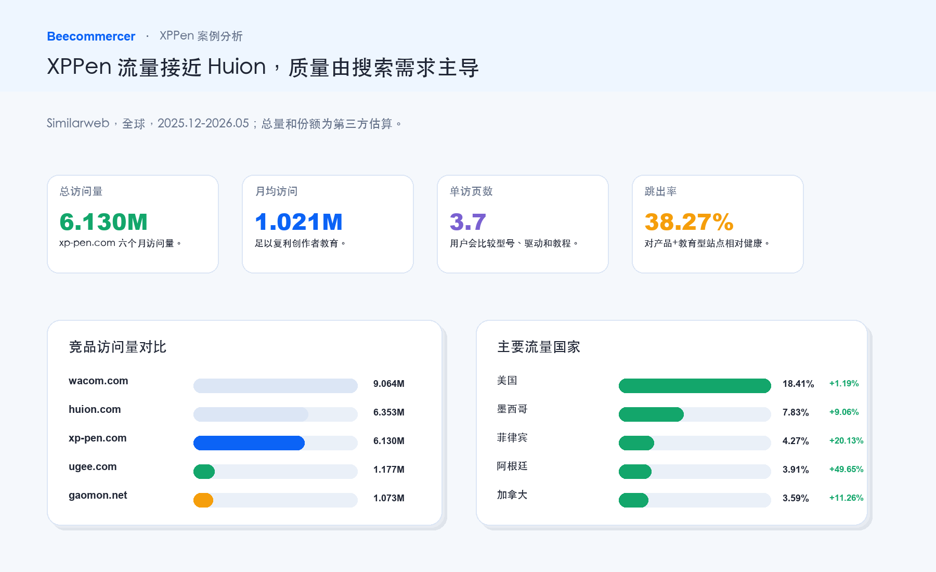
Task: Click the 4.27% share value
Action: (796, 441)
